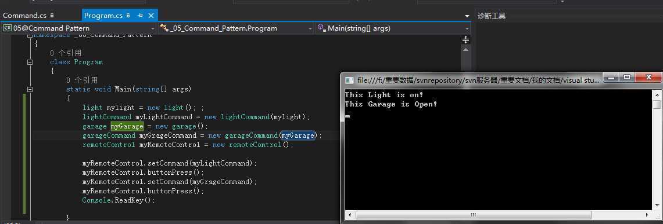Click the 'light mylight = new light();' line
The height and width of the screenshot is (224, 663).
point(144,108)
